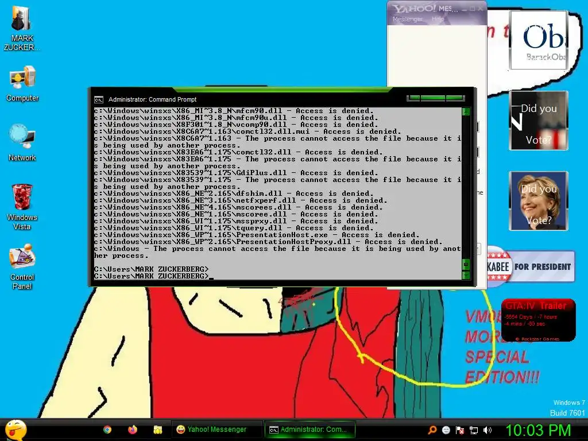Click the command line prompt C:\Users\MARK ZUCKERBERG>
Image resolution: width=588 pixels, height=441 pixels.
(x=151, y=276)
